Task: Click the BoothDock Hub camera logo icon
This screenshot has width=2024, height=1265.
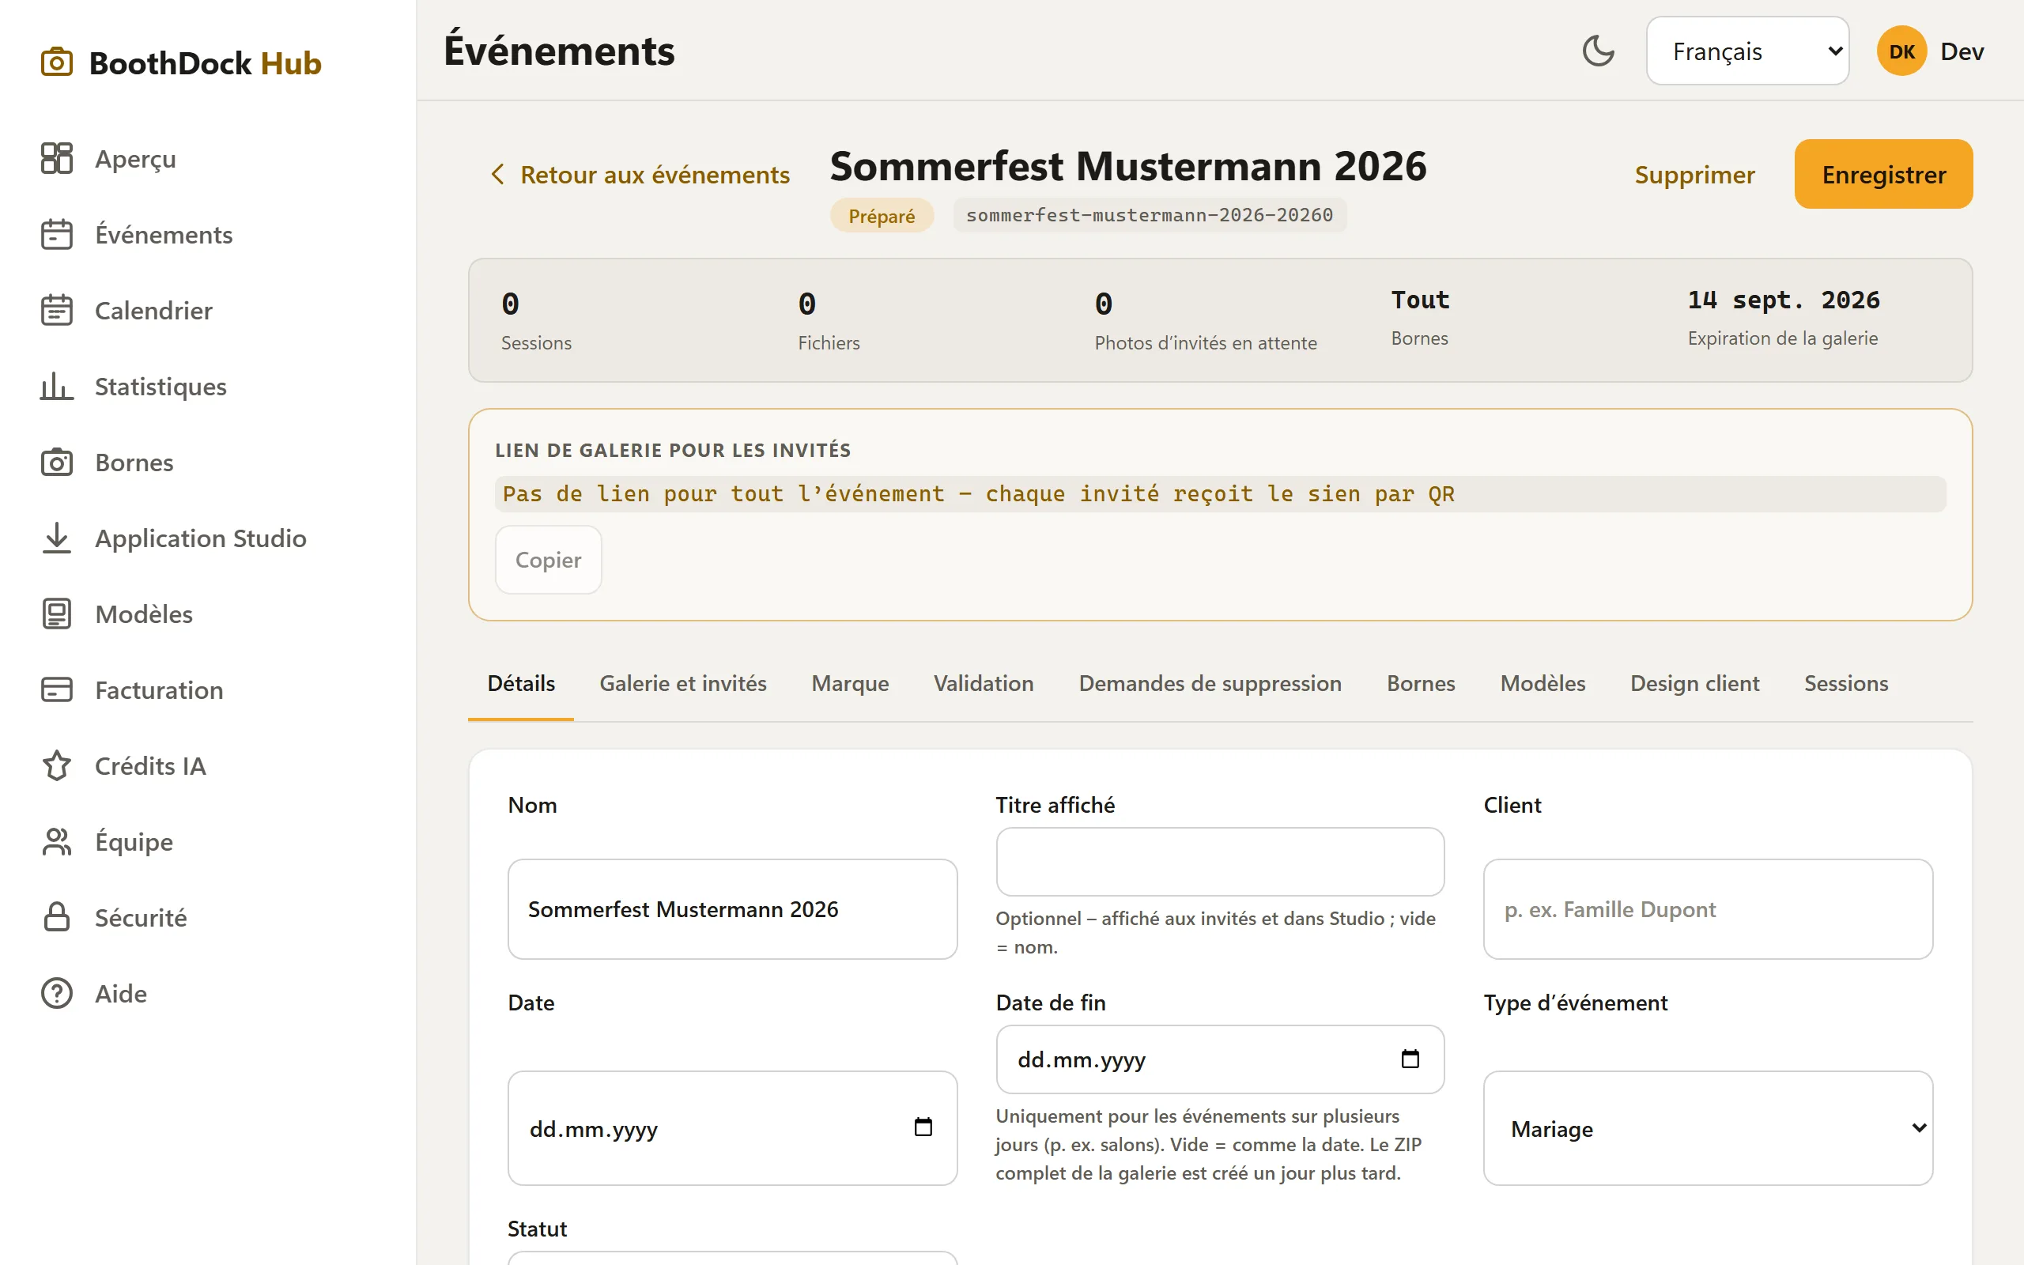Action: pyautogui.click(x=57, y=62)
